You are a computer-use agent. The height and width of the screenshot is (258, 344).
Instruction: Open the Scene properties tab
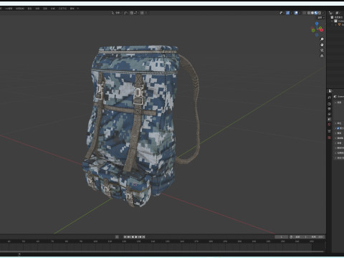click(329, 119)
